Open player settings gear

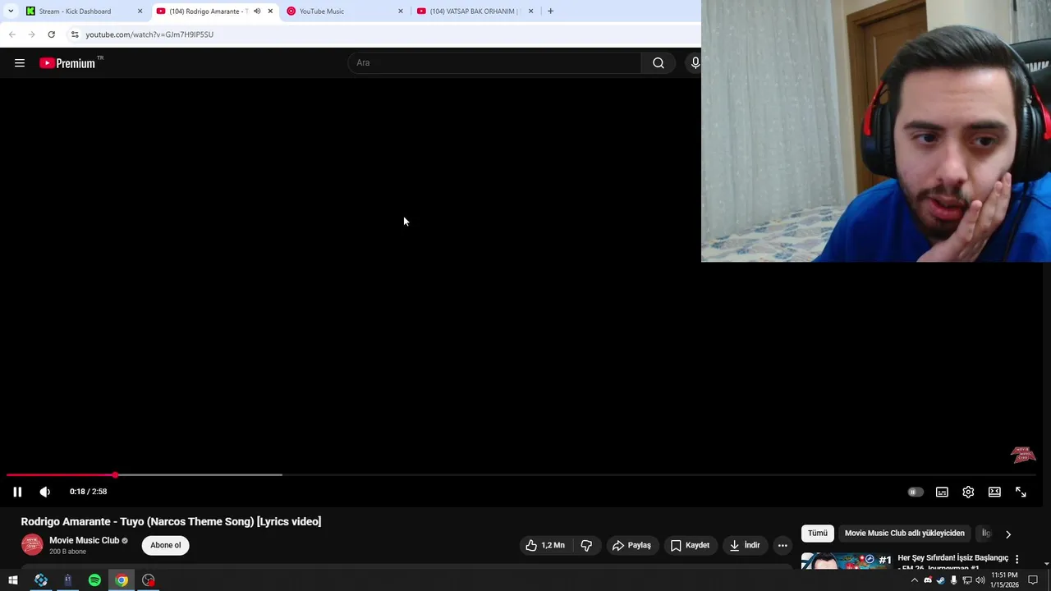tap(968, 492)
